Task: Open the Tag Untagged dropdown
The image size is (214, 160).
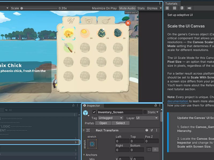Action: pos(110,118)
